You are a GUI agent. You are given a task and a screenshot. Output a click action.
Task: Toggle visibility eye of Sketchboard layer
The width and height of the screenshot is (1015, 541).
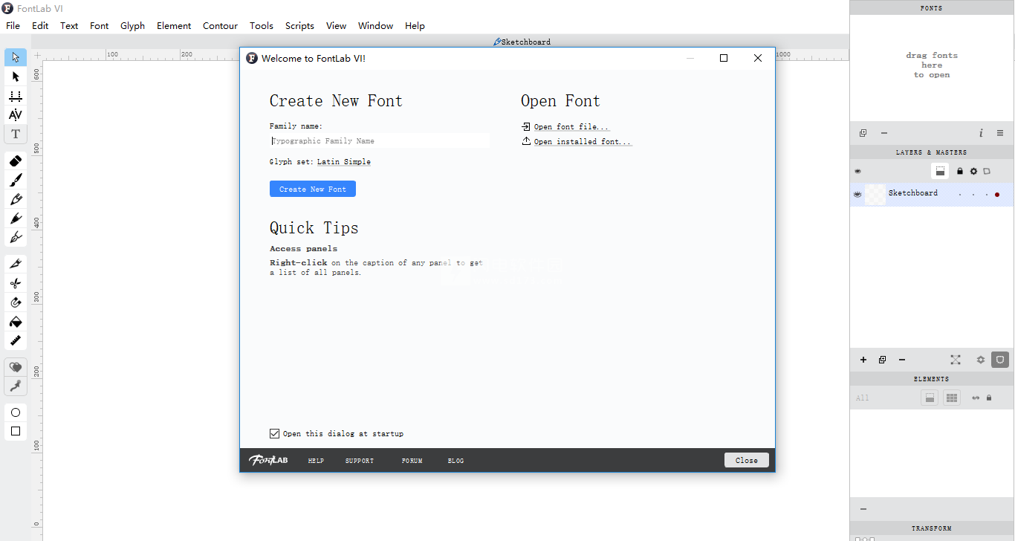point(857,194)
